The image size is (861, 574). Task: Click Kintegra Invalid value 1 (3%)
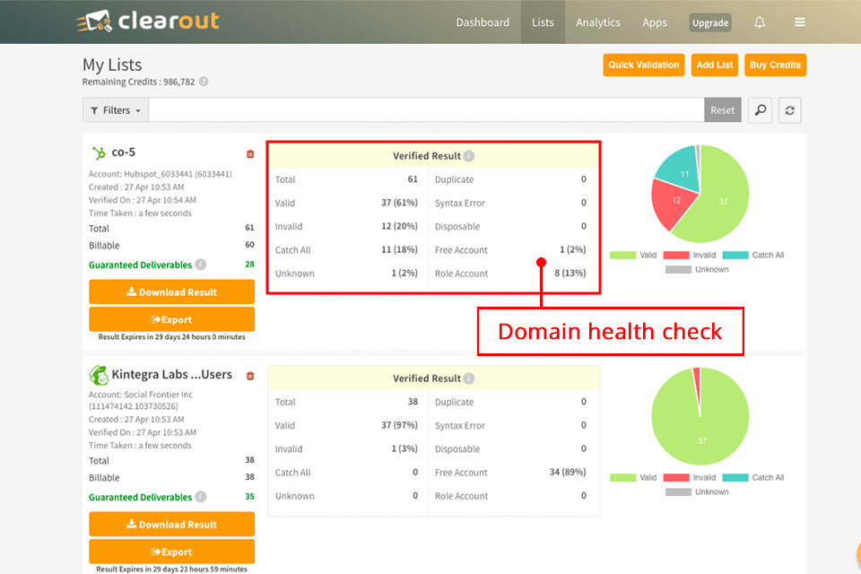click(x=404, y=448)
